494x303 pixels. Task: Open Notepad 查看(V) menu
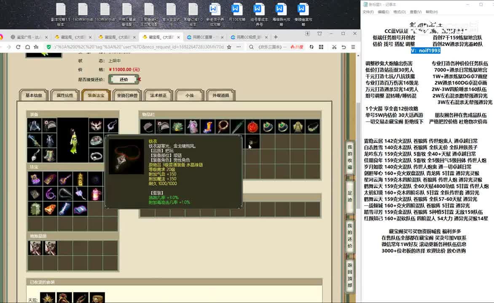coord(416,12)
